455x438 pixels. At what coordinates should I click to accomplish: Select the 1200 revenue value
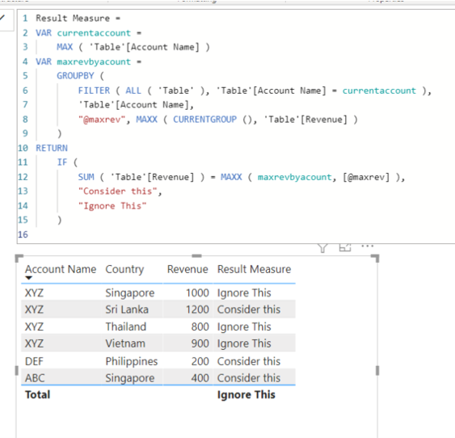coord(197,310)
